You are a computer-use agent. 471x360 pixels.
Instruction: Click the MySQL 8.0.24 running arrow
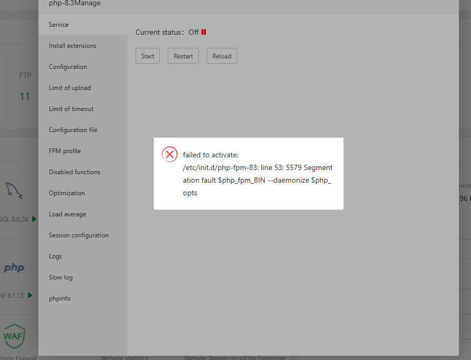point(34,219)
